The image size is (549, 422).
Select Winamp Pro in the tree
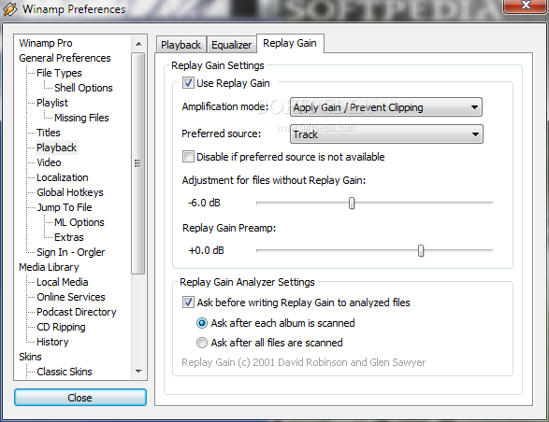[x=46, y=43]
